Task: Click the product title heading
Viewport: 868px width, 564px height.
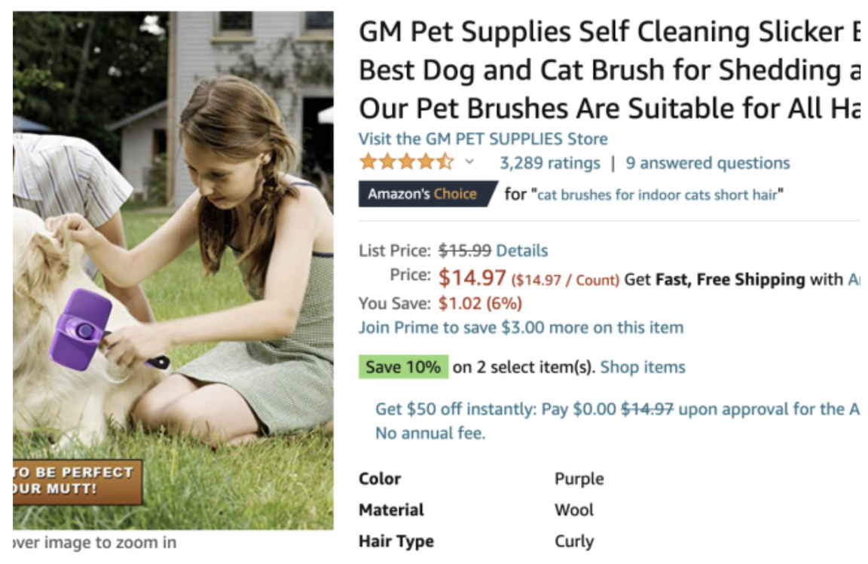Action: (609, 70)
